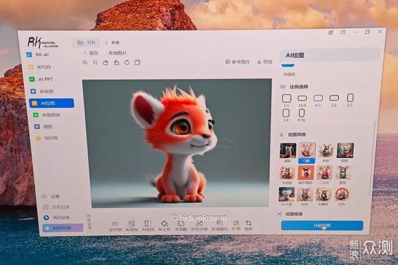This screenshot has height=265, width=398.
Task: Select the 1:1 aspect ratio
Action: click(x=287, y=100)
